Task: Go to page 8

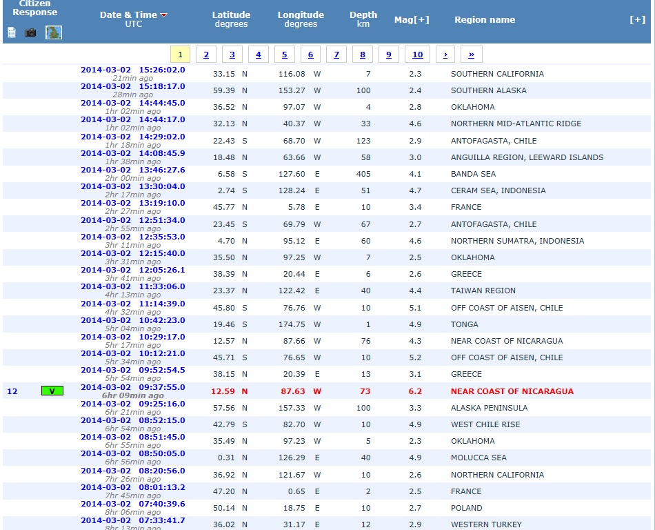Action: pos(363,55)
